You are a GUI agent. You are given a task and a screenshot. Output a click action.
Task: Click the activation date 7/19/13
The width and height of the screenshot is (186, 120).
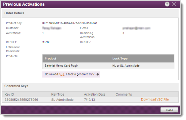[x=90, y=100]
